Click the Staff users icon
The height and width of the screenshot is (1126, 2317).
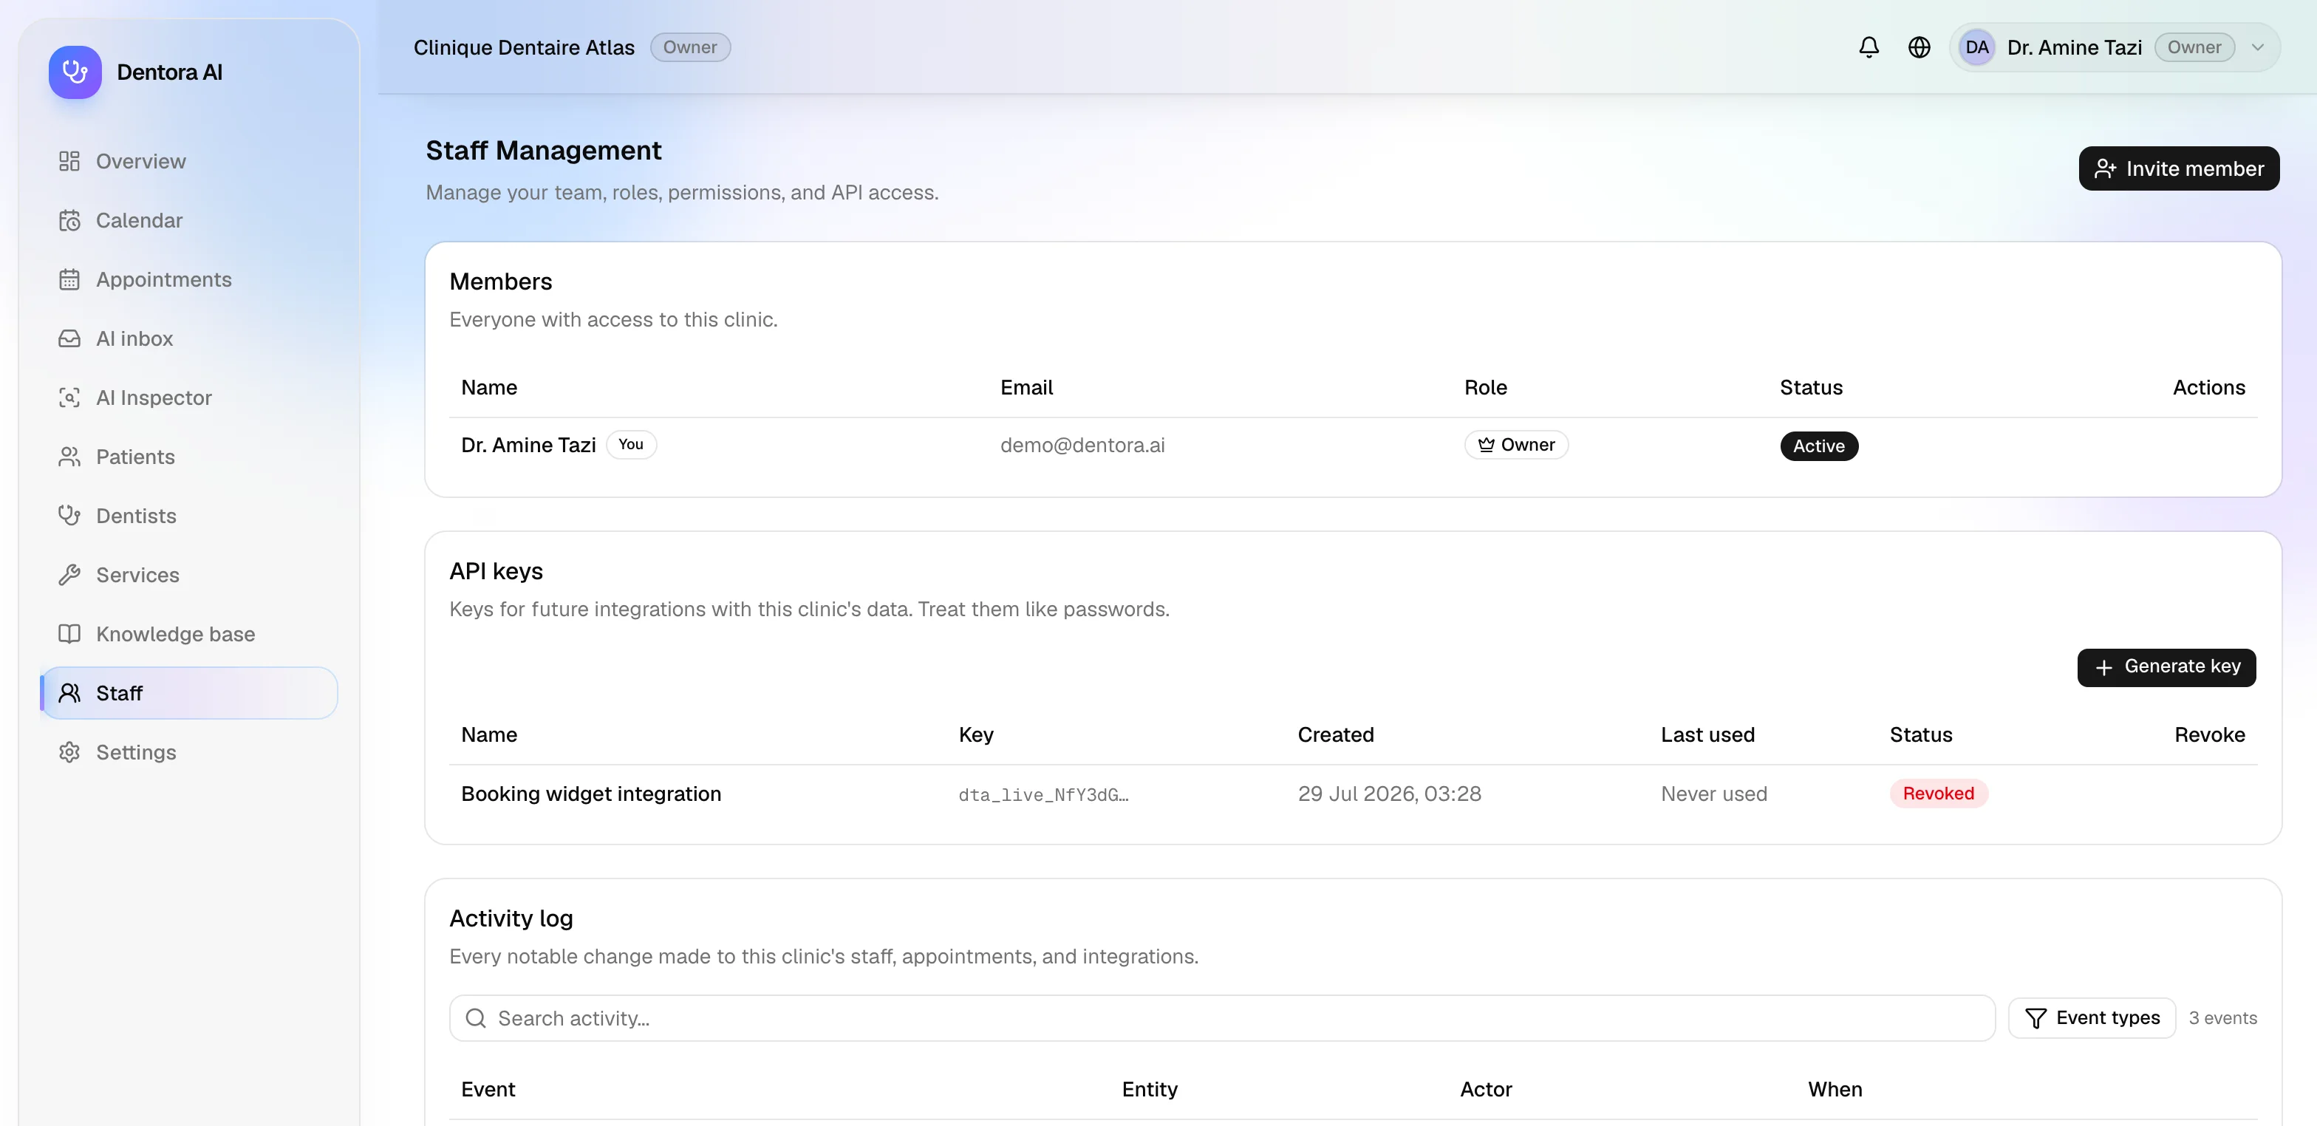tap(69, 694)
